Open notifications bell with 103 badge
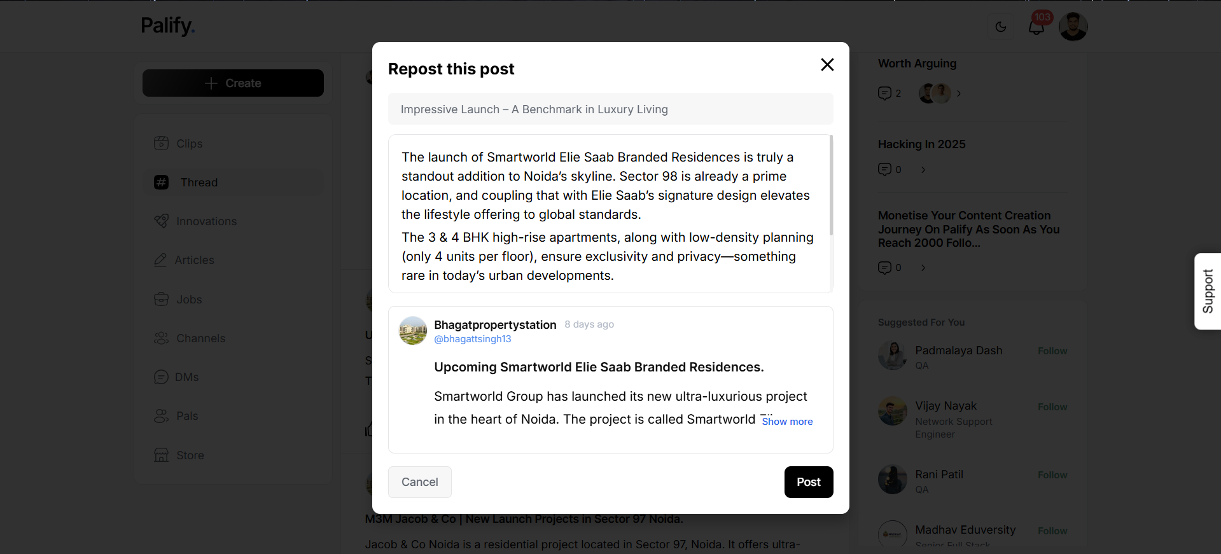The height and width of the screenshot is (554, 1221). [1036, 27]
